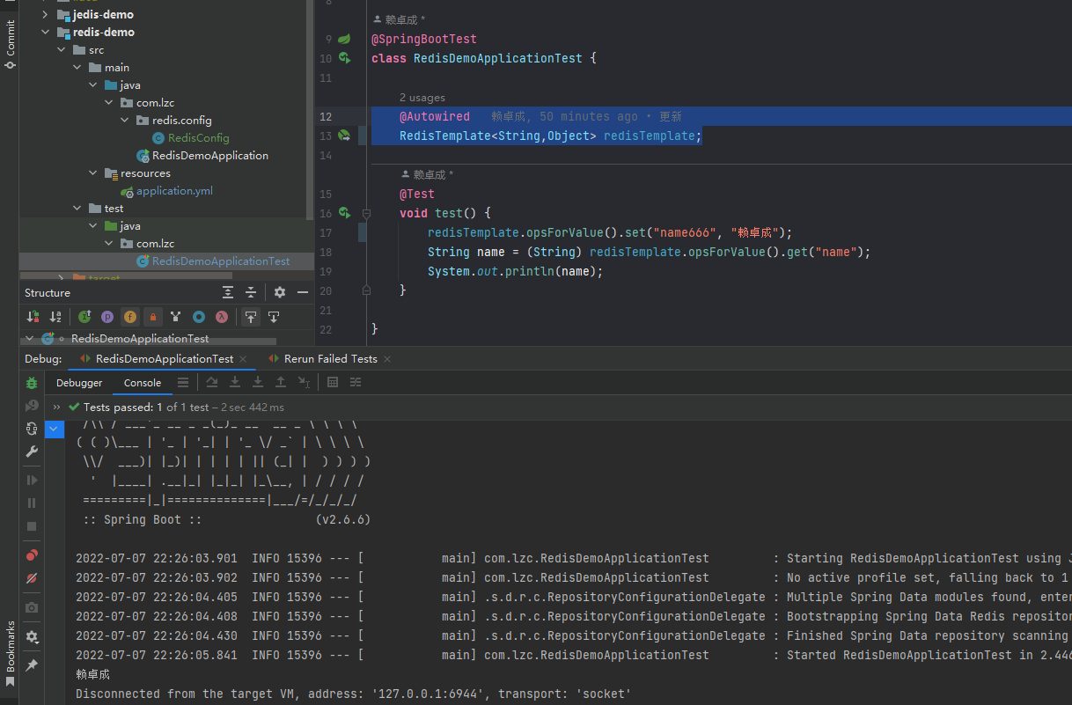
Task: Open Evaluate Expression calculator icon
Action: click(333, 383)
